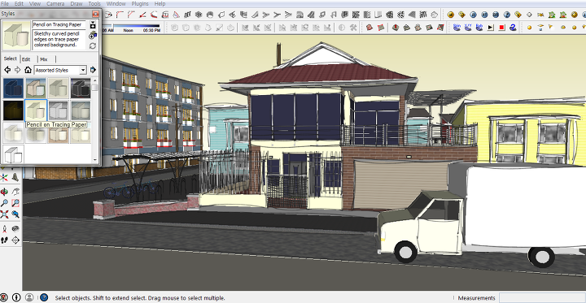Go back with the Styles back arrow
Viewport: 586px width, 303px height.
coord(7,70)
